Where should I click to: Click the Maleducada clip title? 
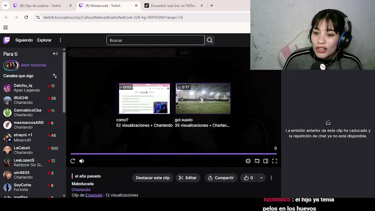(x=83, y=184)
